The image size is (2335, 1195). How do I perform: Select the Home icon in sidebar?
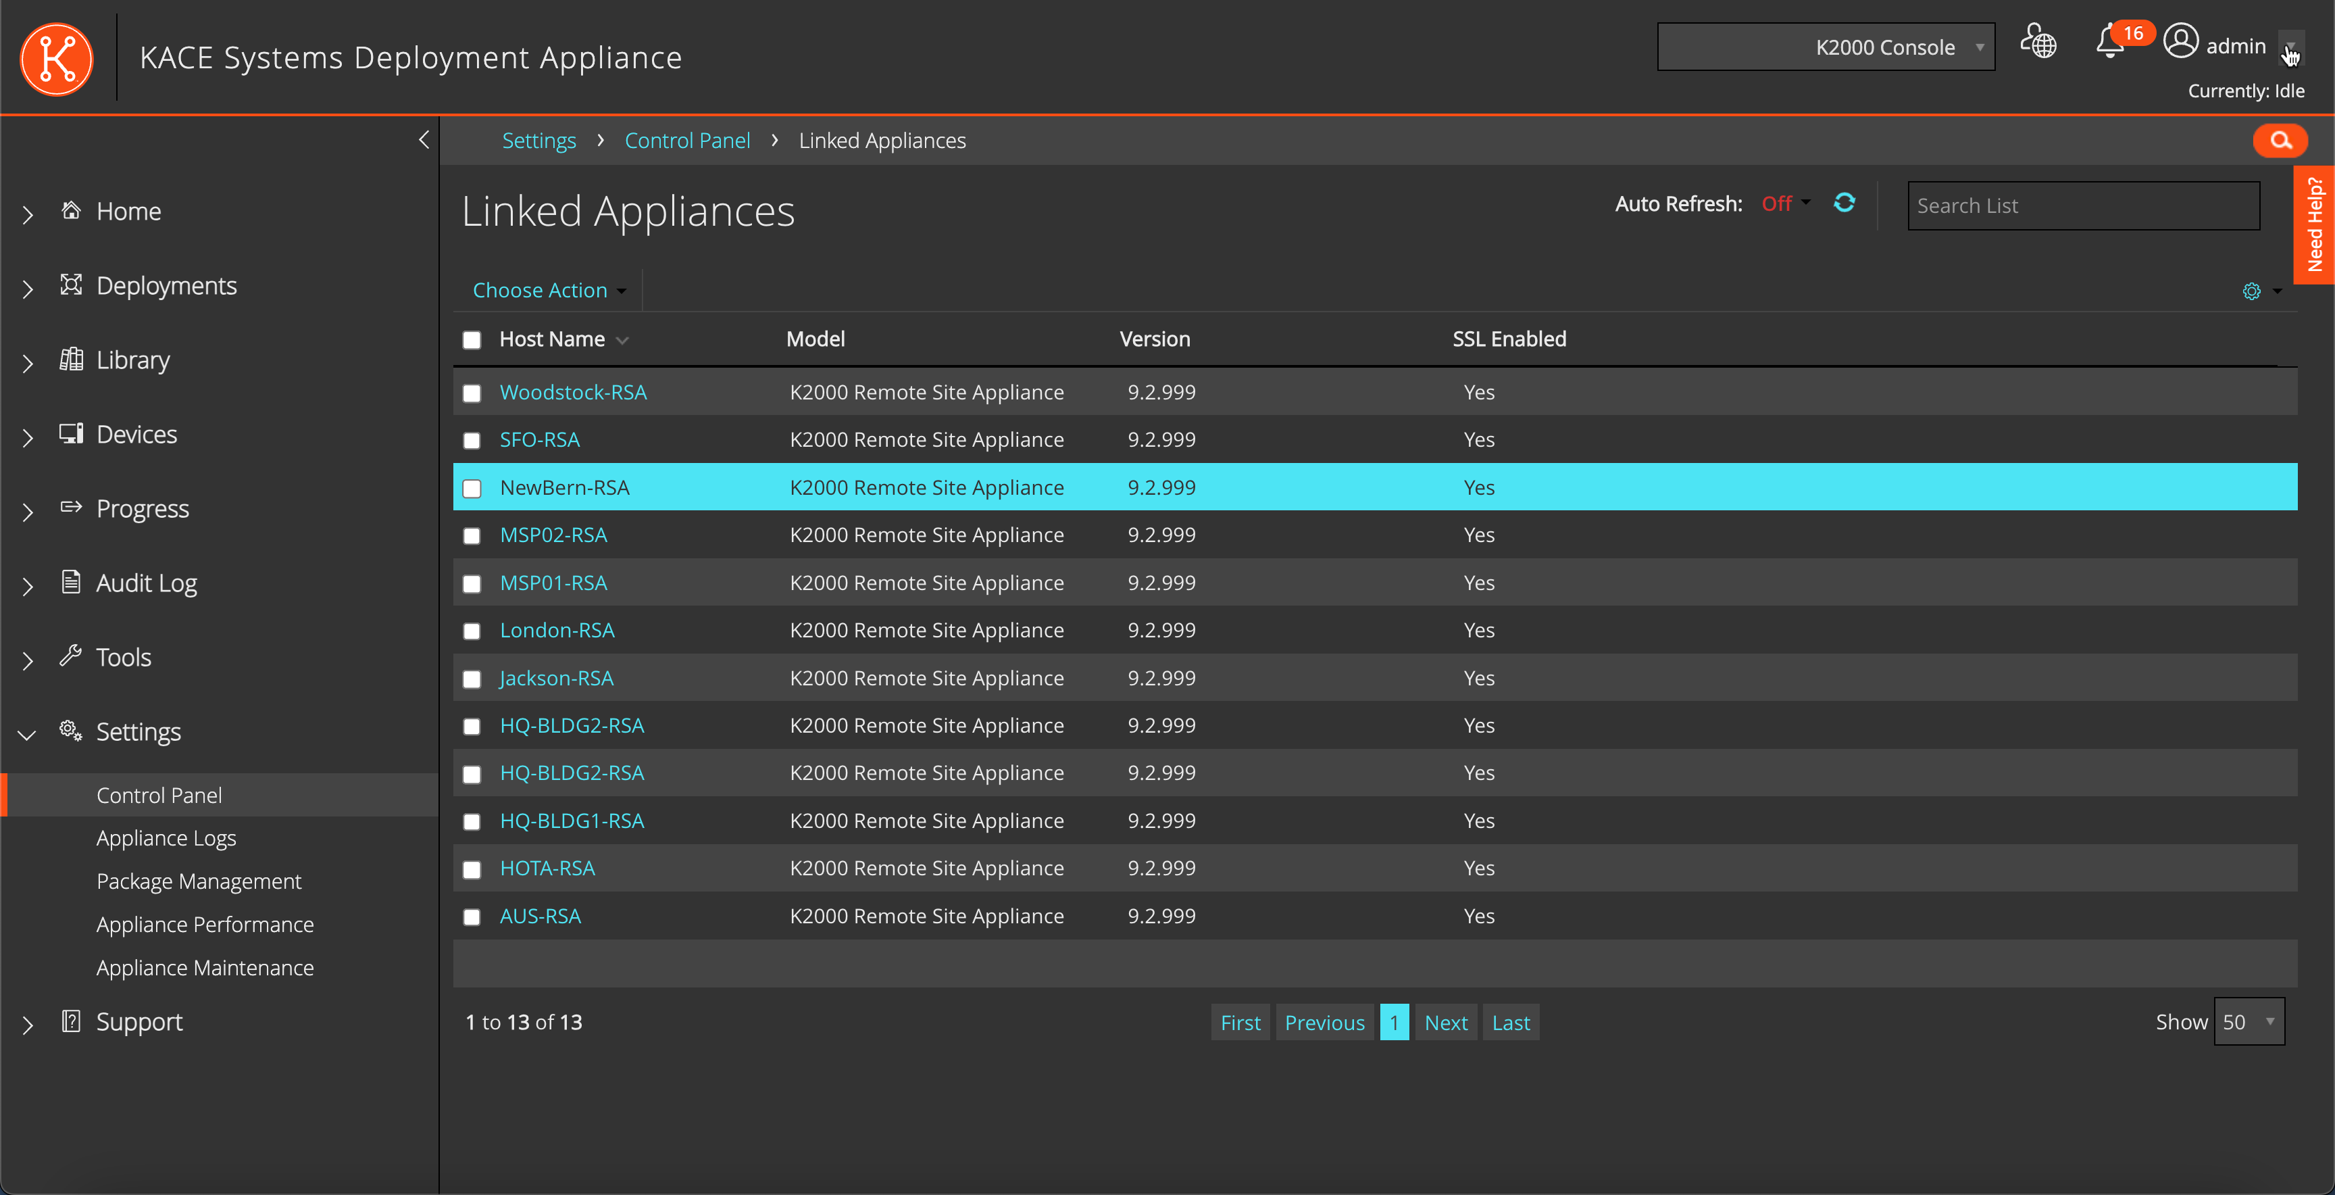pos(72,210)
